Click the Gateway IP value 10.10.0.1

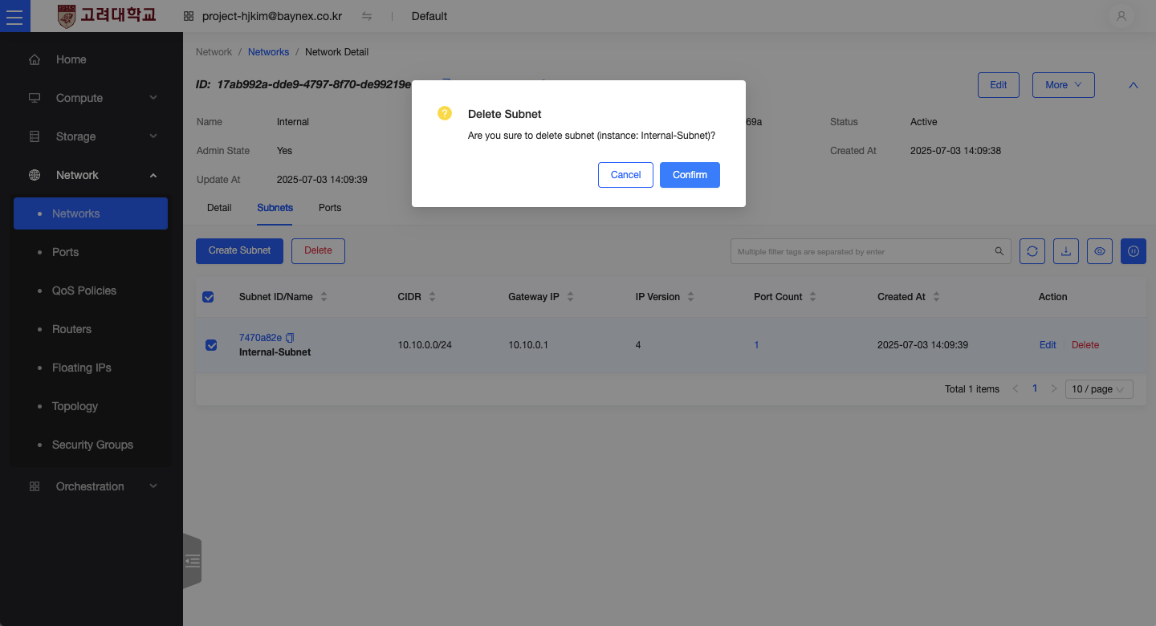point(528,345)
